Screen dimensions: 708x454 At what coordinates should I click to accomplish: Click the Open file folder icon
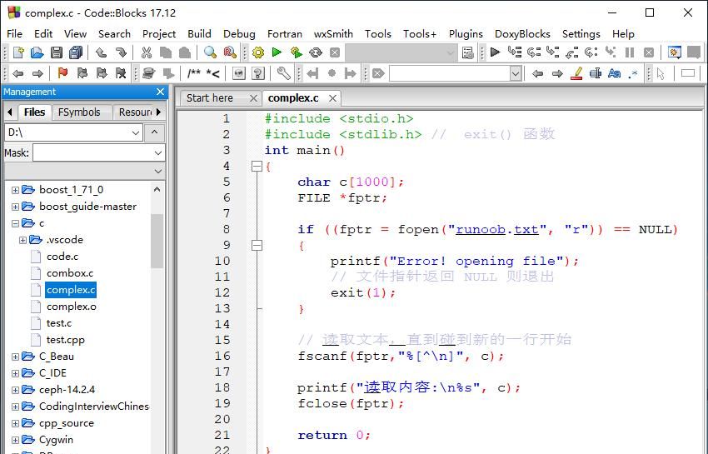(37, 52)
